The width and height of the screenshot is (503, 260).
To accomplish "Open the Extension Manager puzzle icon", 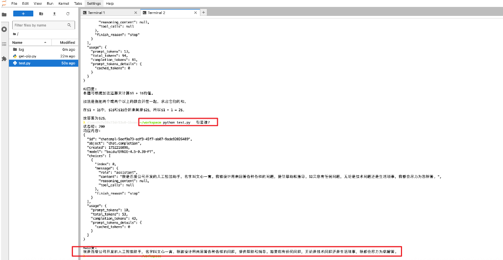I will [x=4, y=59].
